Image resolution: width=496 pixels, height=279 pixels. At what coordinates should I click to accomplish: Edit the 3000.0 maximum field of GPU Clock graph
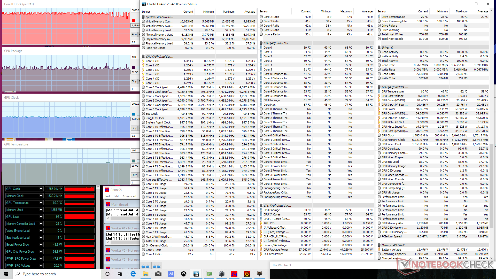[135, 104]
